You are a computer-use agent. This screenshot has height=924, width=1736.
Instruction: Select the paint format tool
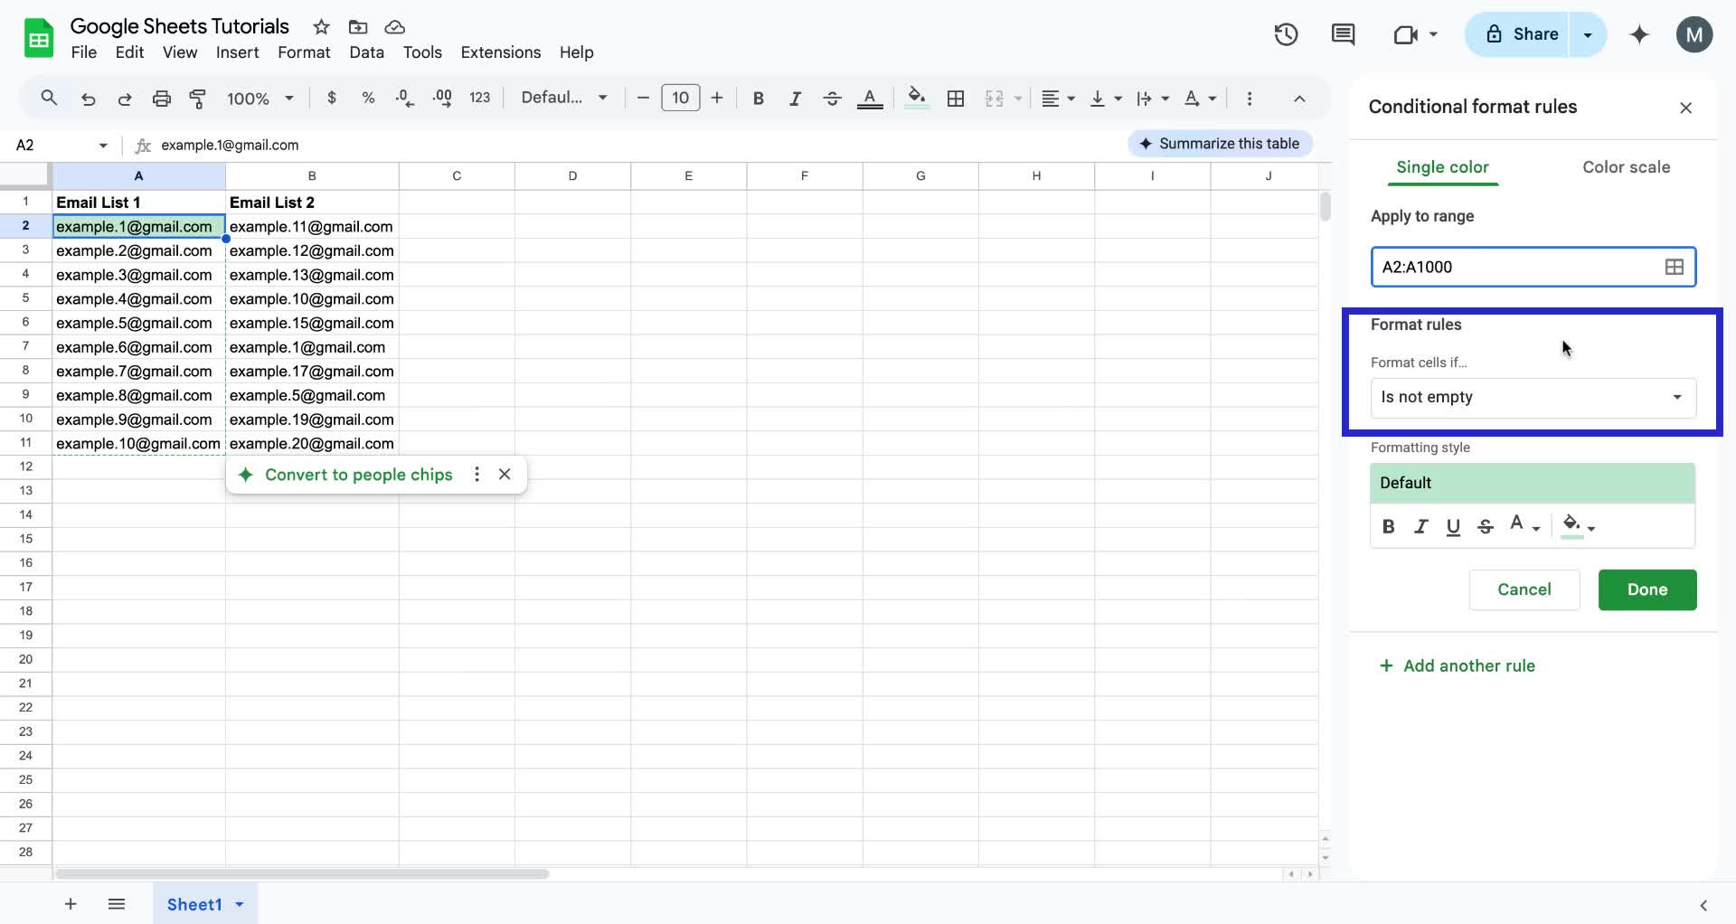(198, 98)
